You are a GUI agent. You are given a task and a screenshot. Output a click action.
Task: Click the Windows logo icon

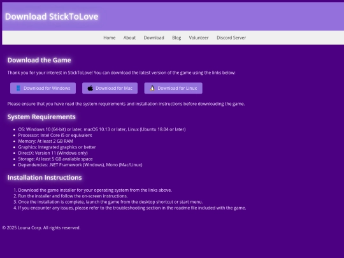(x=18, y=88)
